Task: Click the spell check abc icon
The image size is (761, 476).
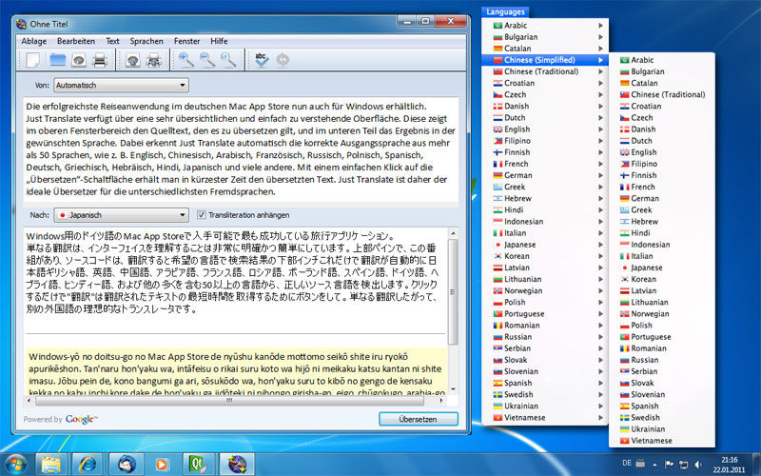Action: [x=262, y=60]
